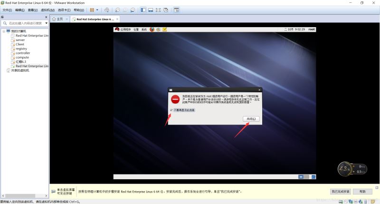This screenshot has width=380, height=204.
Task: Click the greyed-out revert snapshot icon
Action: tap(125, 10)
